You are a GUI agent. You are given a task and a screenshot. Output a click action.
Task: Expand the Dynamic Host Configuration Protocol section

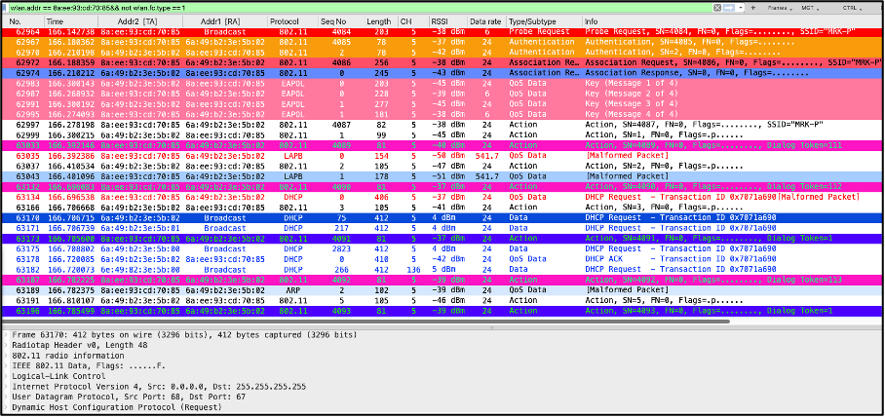tap(4, 405)
